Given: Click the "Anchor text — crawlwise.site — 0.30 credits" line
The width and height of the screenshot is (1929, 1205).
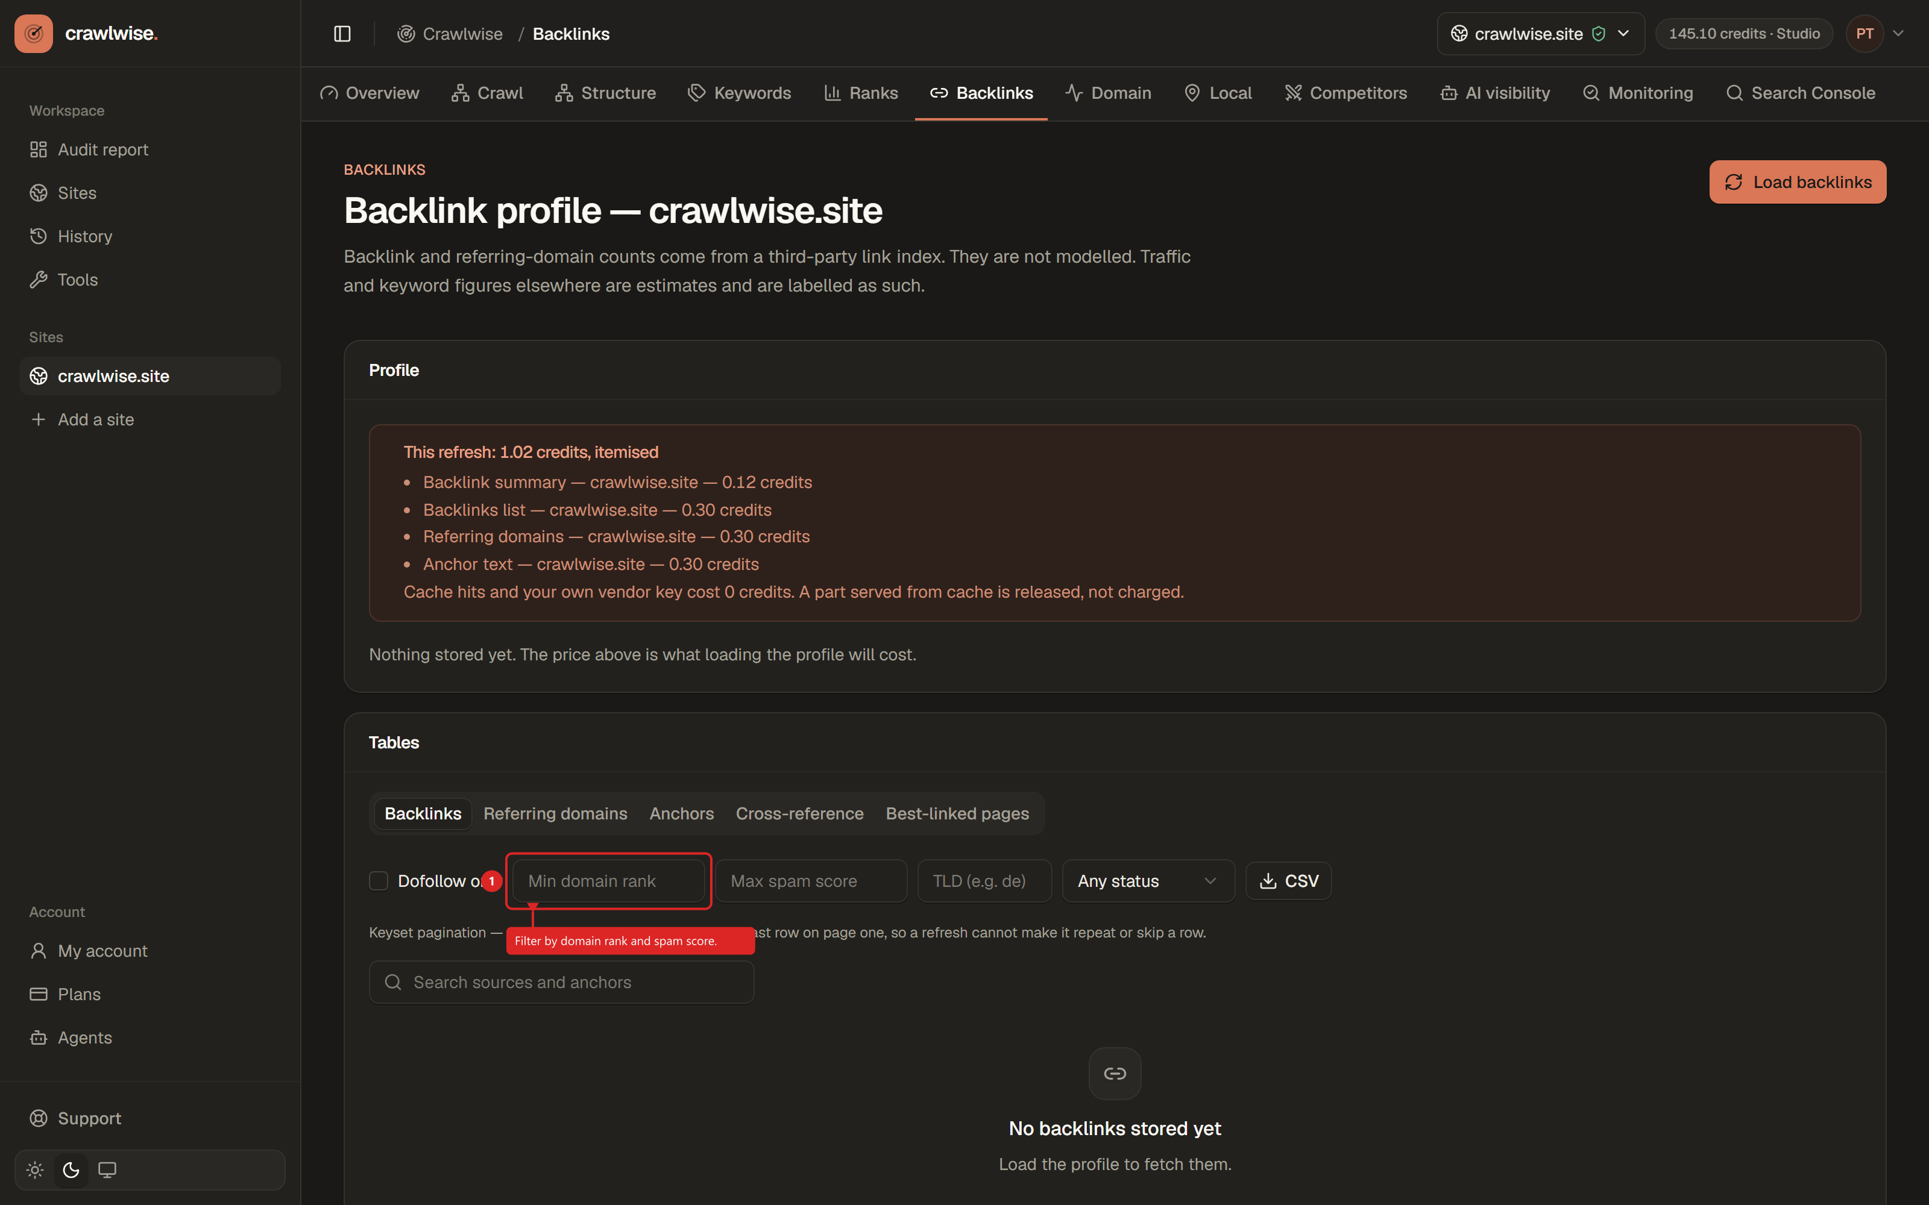Looking at the screenshot, I should coord(591,565).
